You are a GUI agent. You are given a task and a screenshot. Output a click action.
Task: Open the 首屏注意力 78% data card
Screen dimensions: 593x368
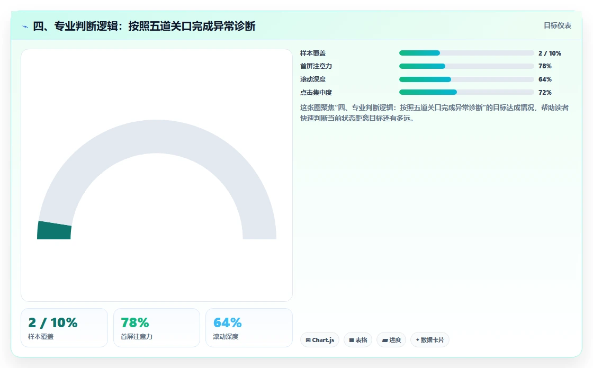[x=157, y=328]
